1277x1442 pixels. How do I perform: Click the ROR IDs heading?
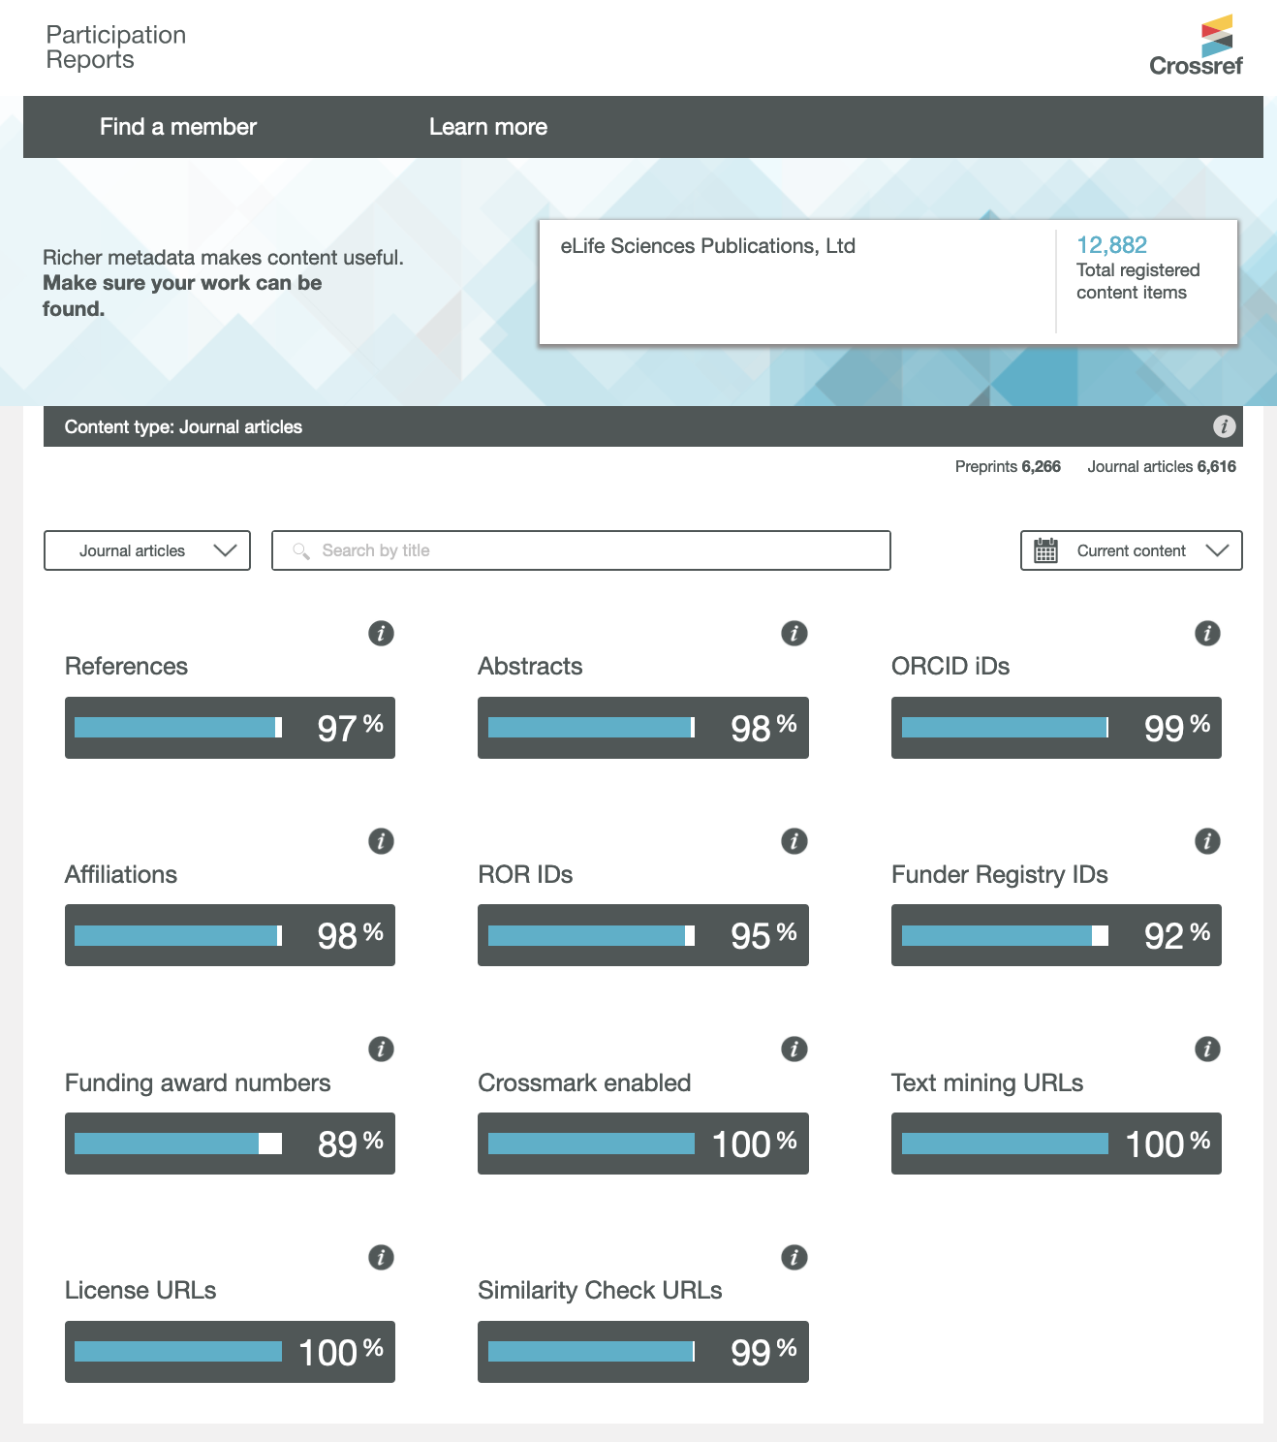click(525, 875)
